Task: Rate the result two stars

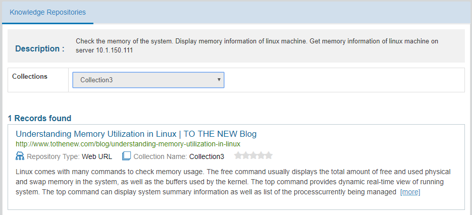Action: click(246, 155)
